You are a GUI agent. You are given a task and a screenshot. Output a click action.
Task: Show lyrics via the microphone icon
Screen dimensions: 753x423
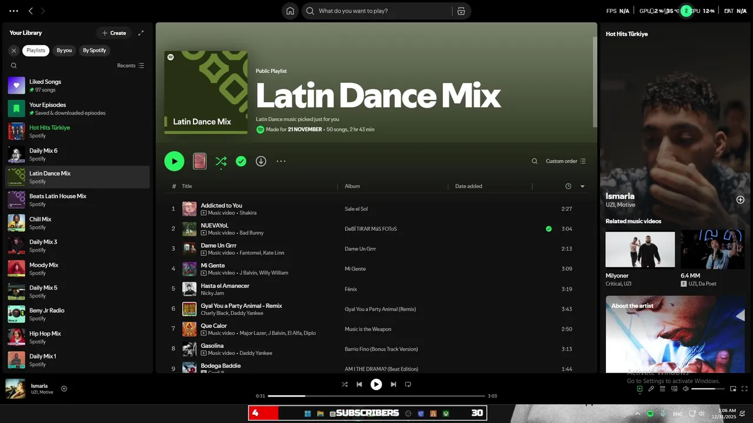(x=651, y=388)
